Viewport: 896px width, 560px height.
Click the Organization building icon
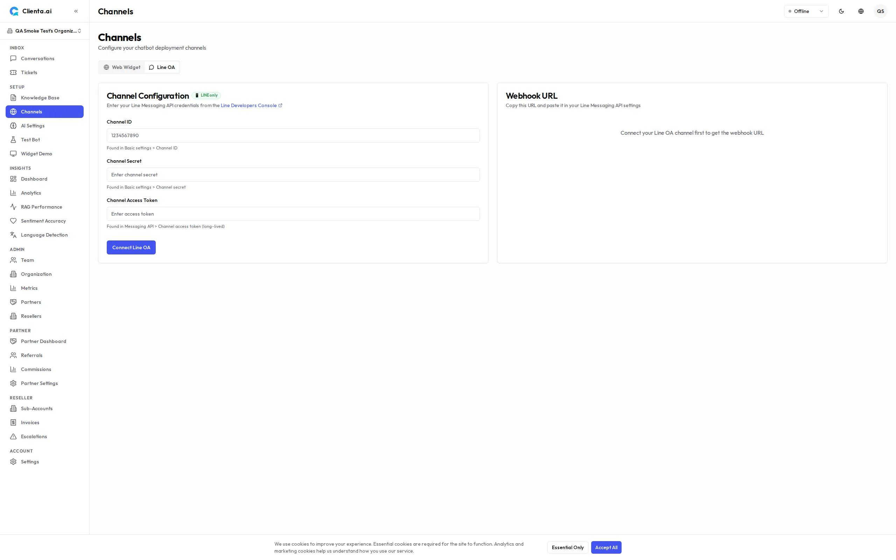[x=13, y=274]
